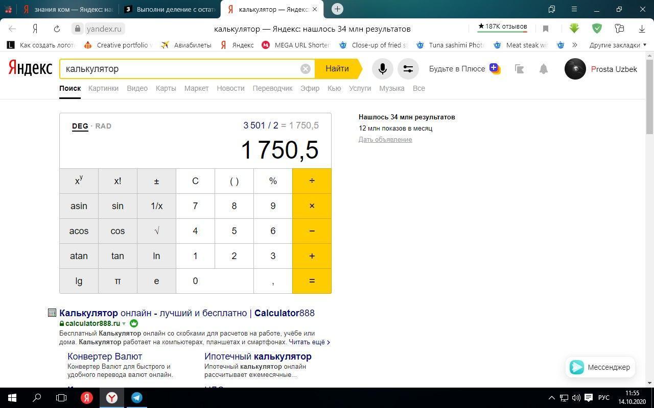The height and width of the screenshot is (408, 654).
Task: Open the Yandex browser home Я icon
Action: [35, 29]
